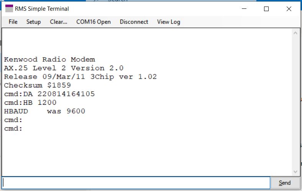Click the Send button
Image resolution: width=302 pixels, height=191 pixels.
tap(285, 183)
